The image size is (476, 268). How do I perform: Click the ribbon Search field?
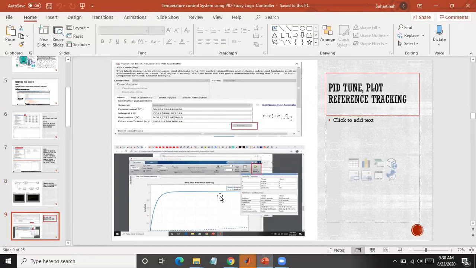(271, 17)
